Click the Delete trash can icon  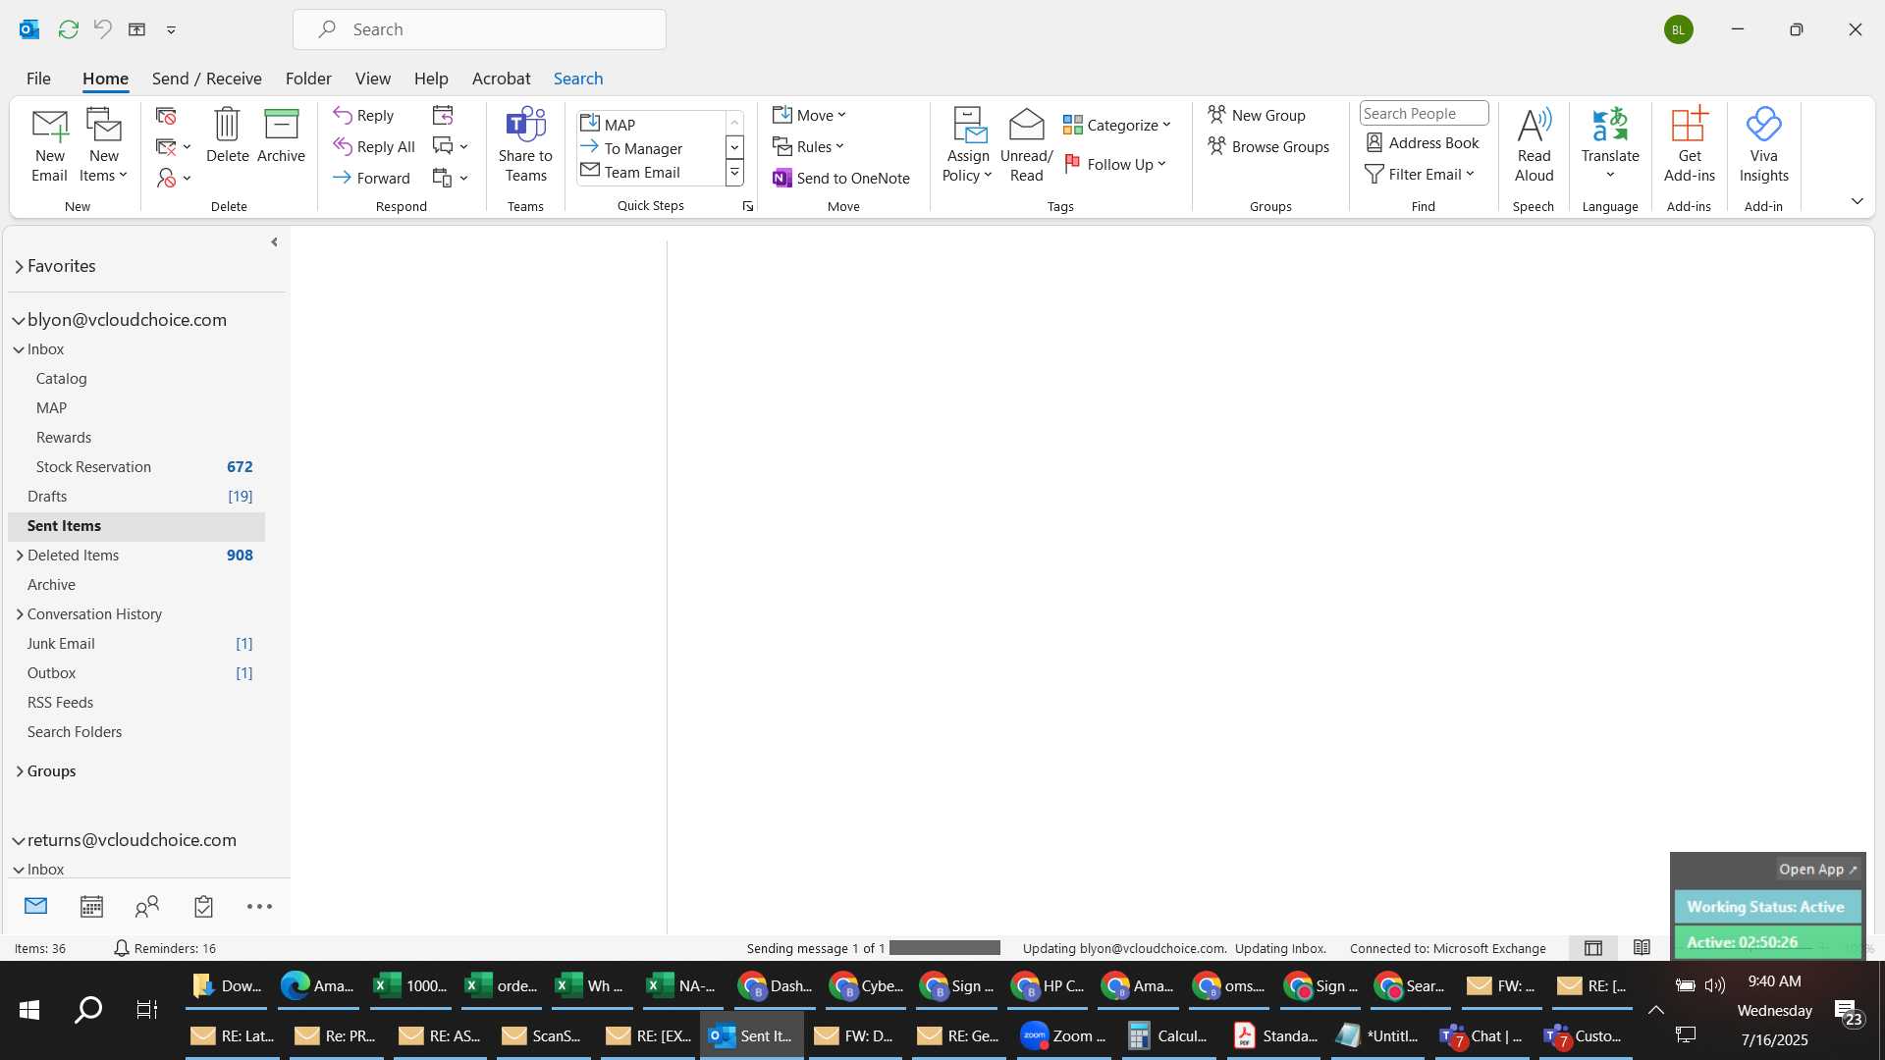pyautogui.click(x=227, y=135)
